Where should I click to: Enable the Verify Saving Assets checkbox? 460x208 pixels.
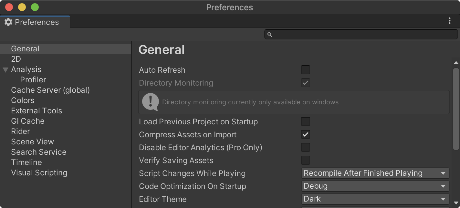[x=305, y=160]
